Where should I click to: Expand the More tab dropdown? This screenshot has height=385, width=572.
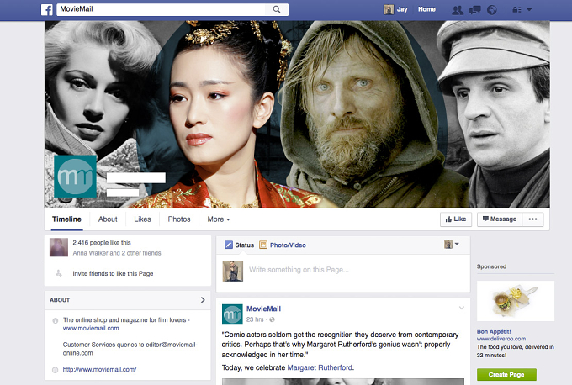pos(219,219)
